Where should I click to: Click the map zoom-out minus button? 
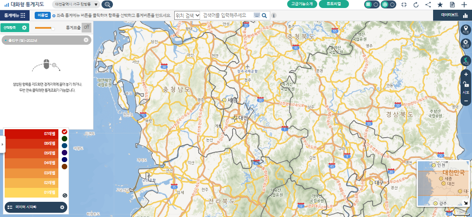point(466,101)
